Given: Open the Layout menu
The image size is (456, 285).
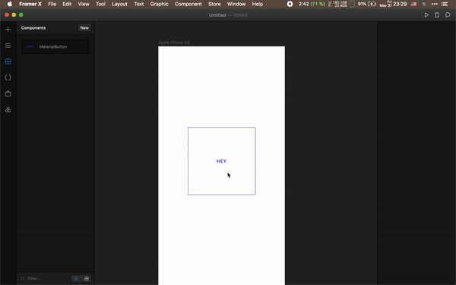Looking at the screenshot, I should pos(119,4).
